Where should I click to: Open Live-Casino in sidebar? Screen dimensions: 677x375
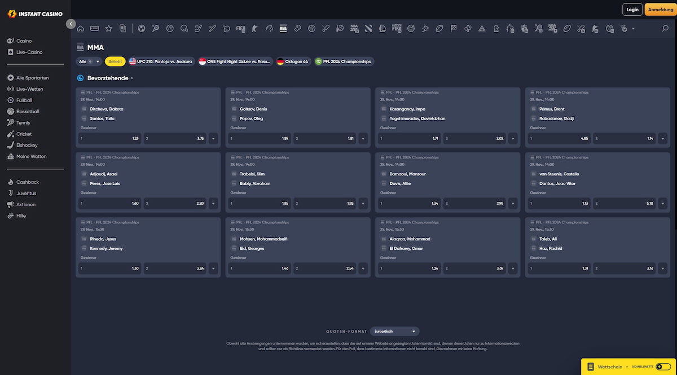point(29,52)
